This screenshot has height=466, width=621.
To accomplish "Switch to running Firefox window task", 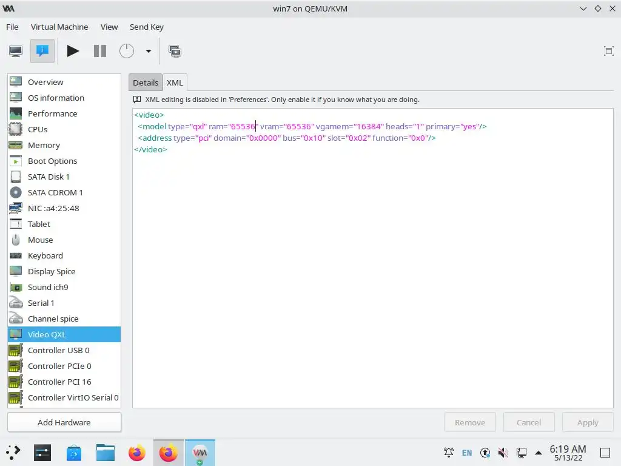I will click(169, 453).
